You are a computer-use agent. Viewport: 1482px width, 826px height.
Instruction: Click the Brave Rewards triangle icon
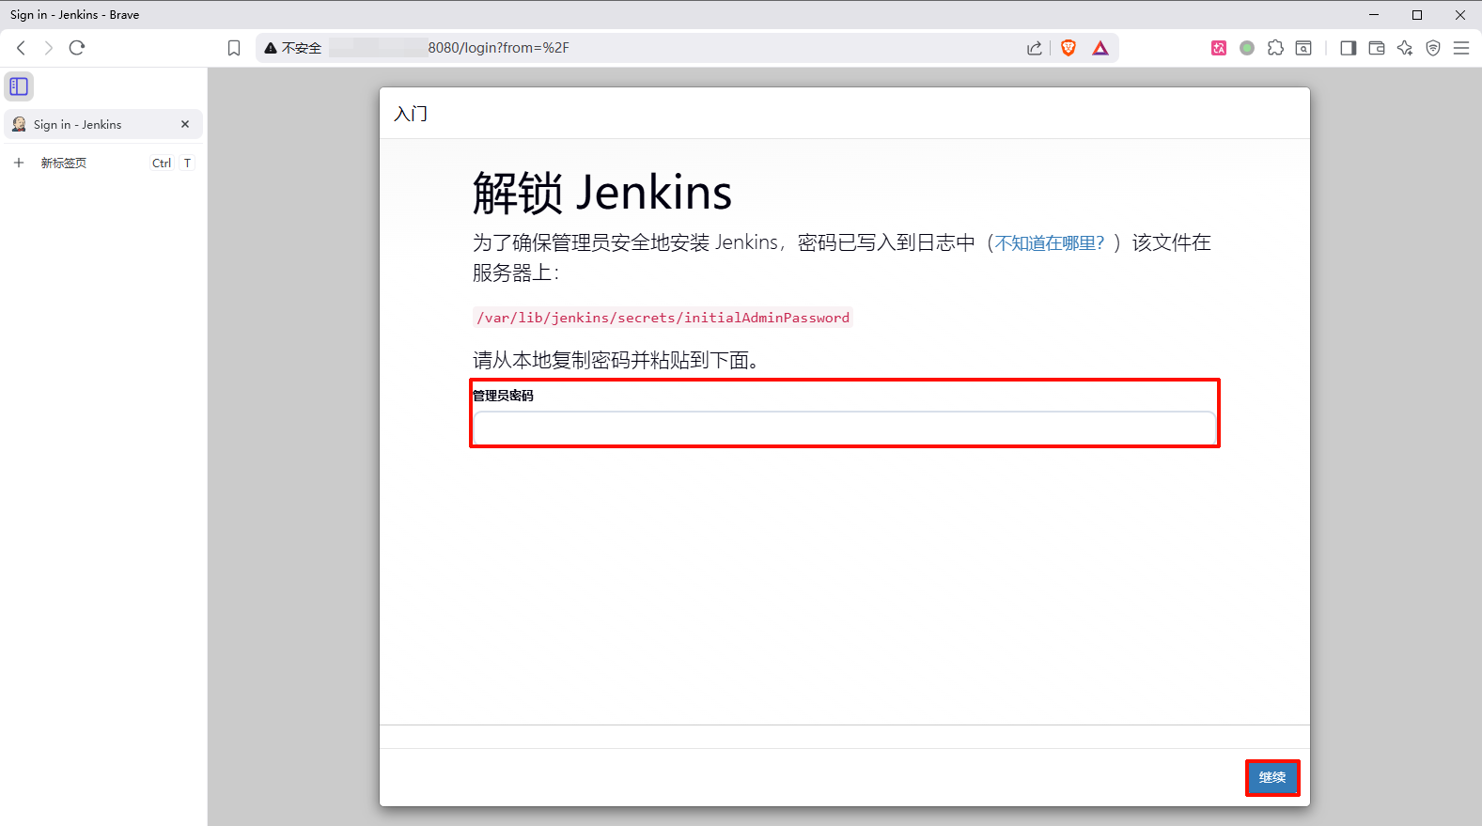pyautogui.click(x=1100, y=48)
